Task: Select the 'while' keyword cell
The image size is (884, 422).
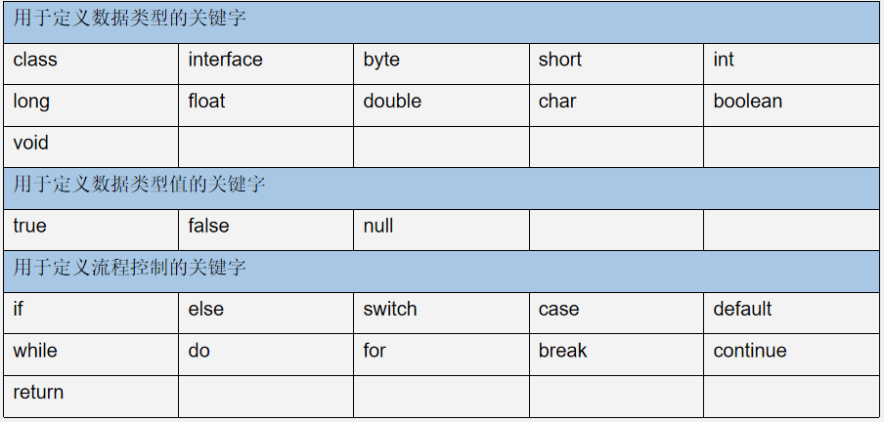Action: click(91, 355)
